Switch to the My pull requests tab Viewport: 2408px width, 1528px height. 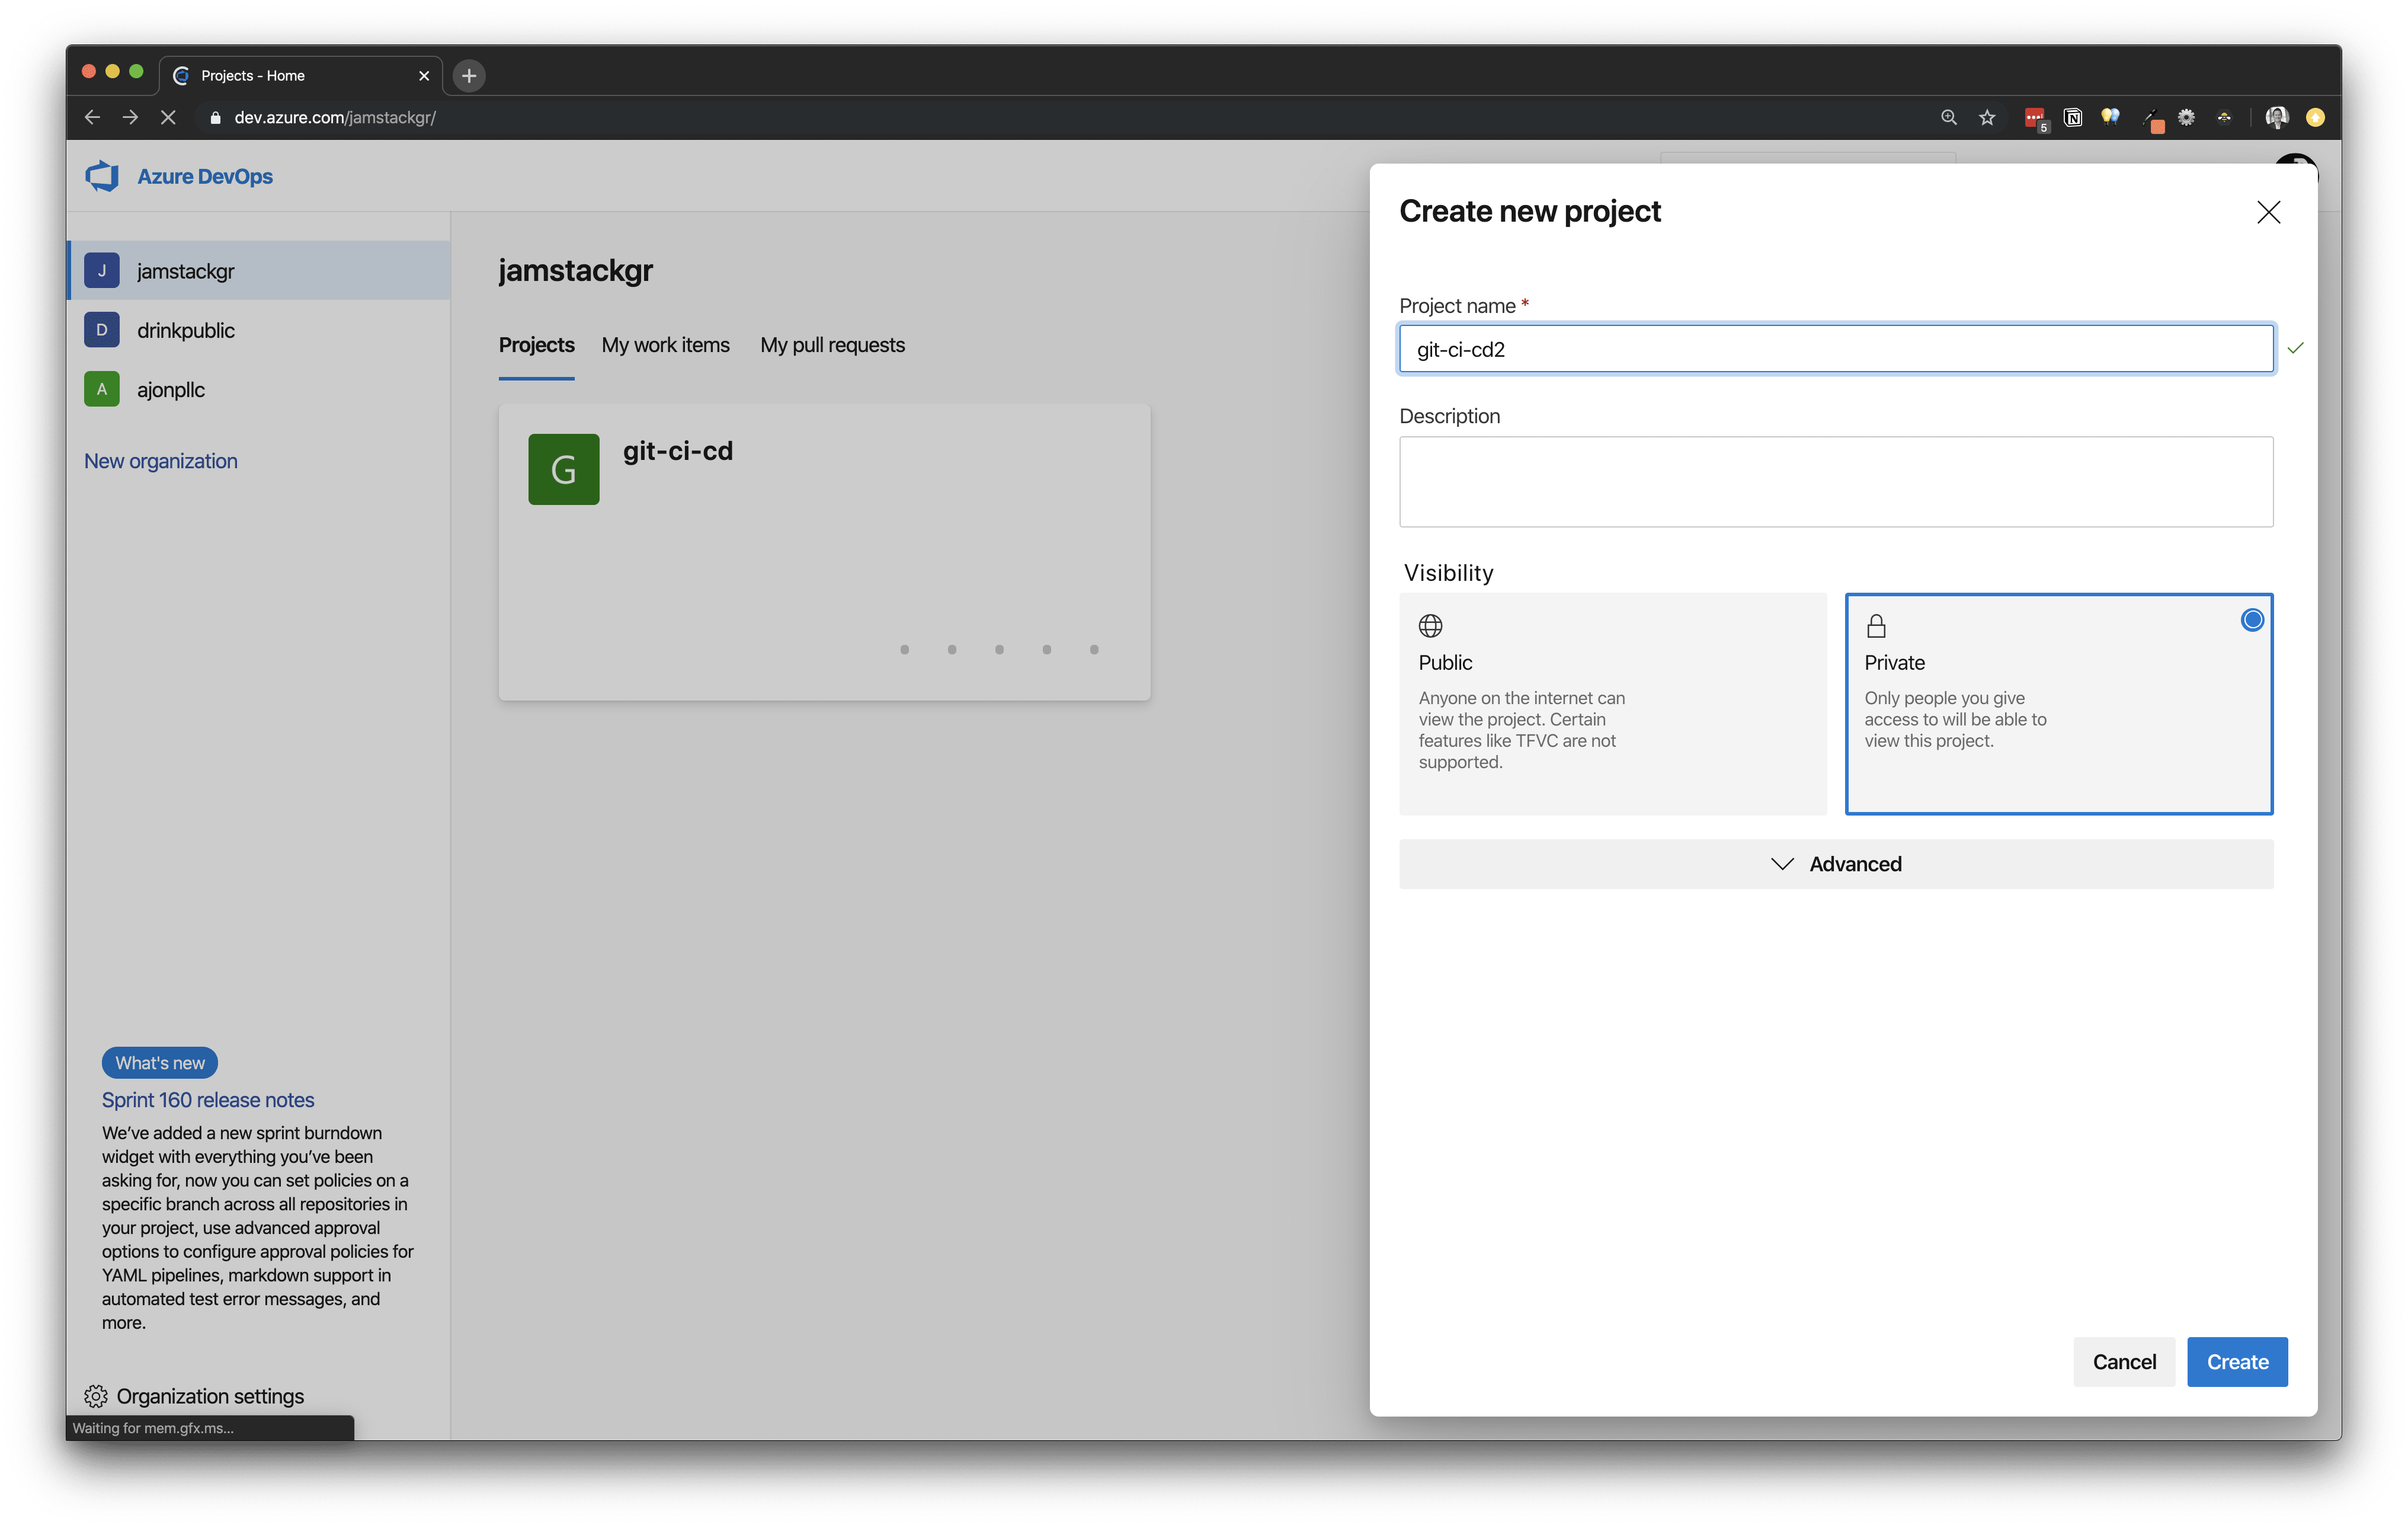pos(832,343)
